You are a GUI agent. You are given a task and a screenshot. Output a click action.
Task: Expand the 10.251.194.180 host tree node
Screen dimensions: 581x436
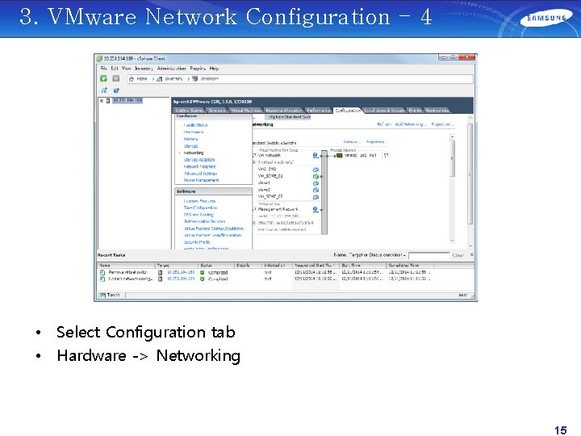tap(102, 100)
